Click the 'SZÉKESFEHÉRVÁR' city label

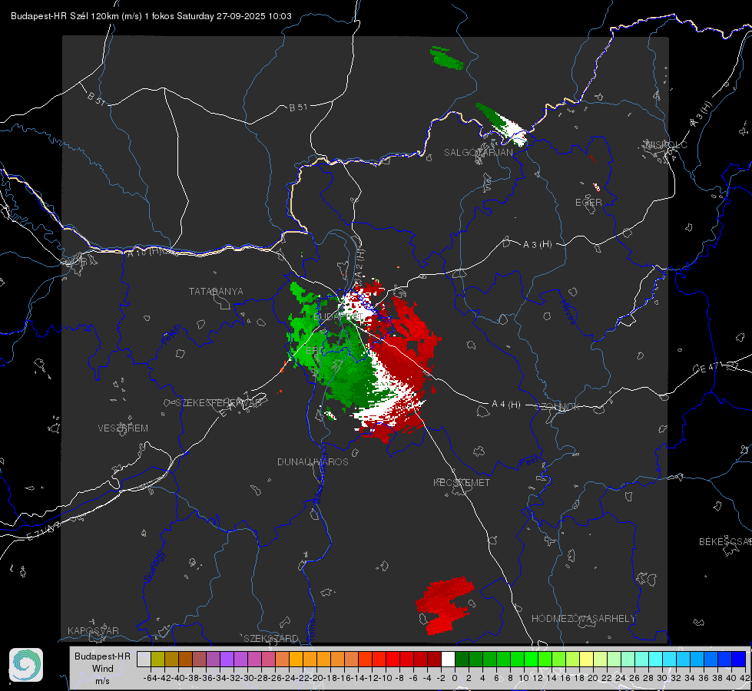(x=218, y=403)
